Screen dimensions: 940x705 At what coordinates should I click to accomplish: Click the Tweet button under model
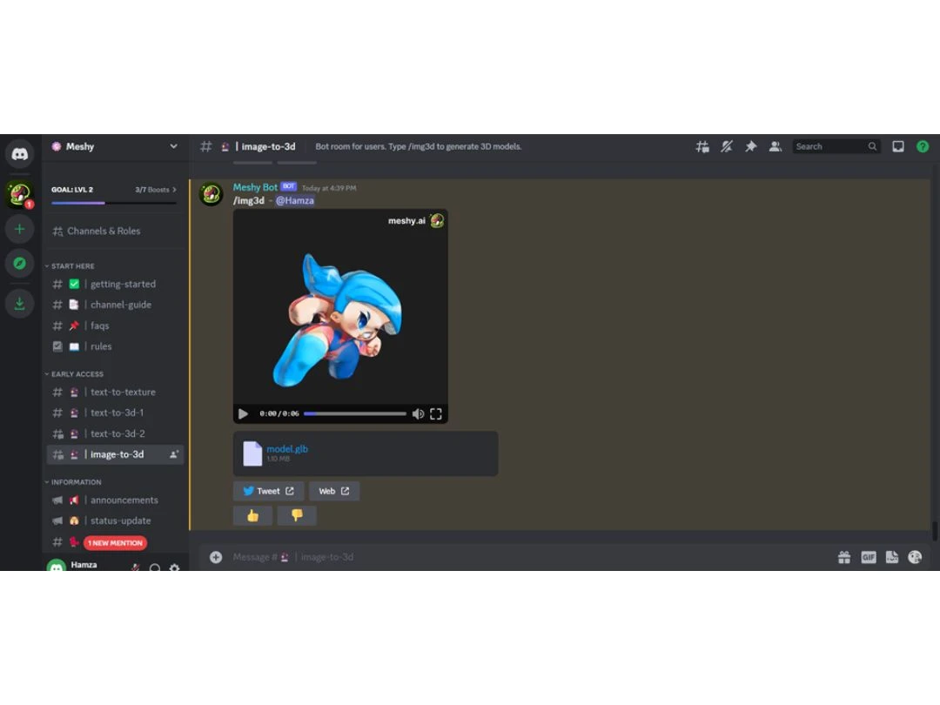pos(268,491)
